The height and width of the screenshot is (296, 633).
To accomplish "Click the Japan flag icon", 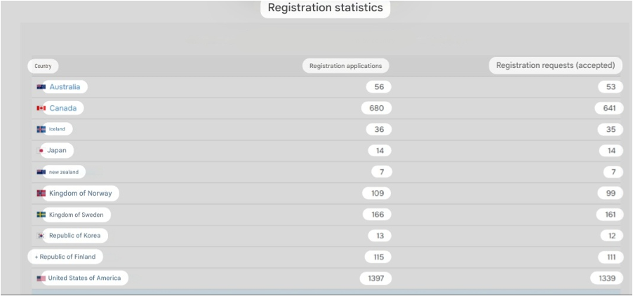I will [41, 151].
